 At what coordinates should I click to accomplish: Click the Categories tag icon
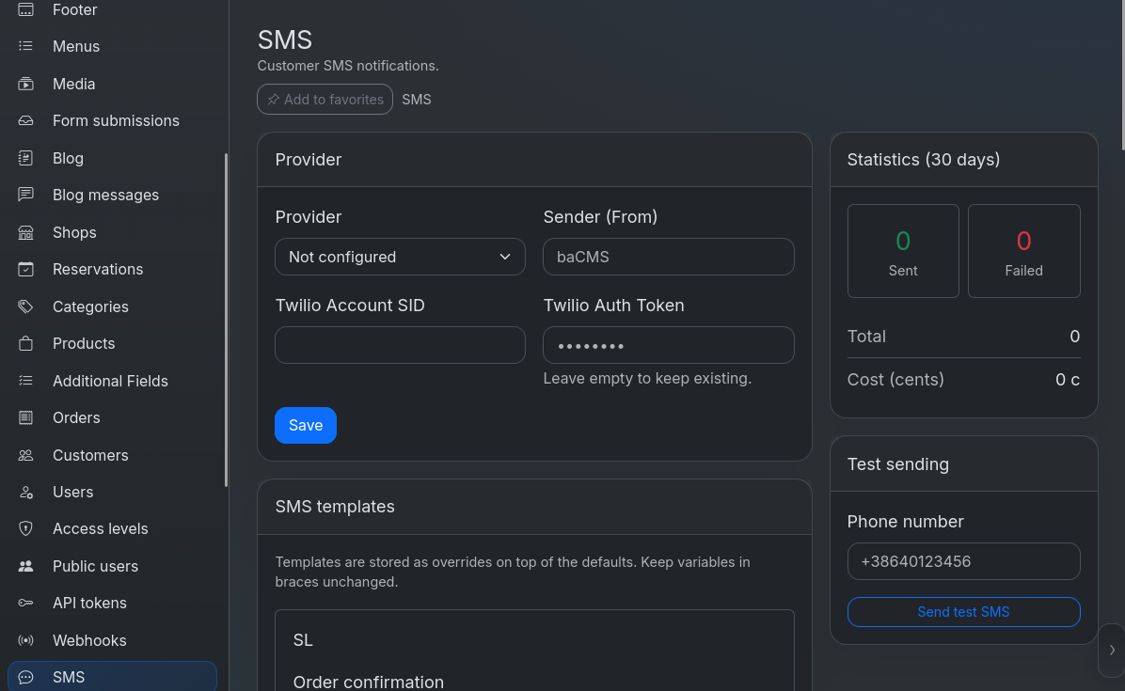[25, 306]
